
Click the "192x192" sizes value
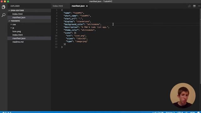coord(81,39)
